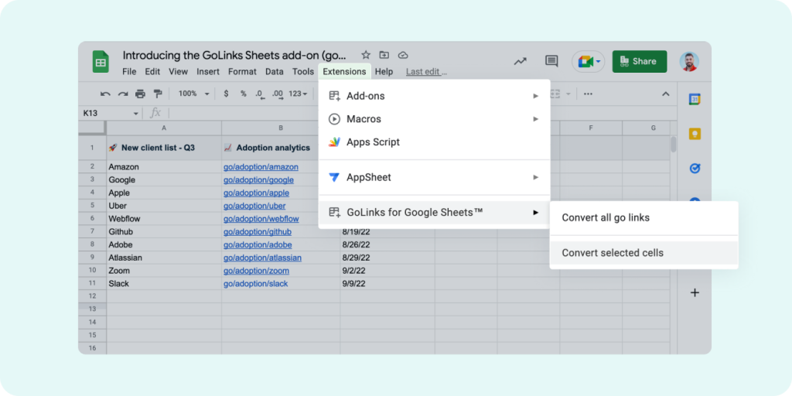Undo the last action
This screenshot has width=792, height=396.
105,94
